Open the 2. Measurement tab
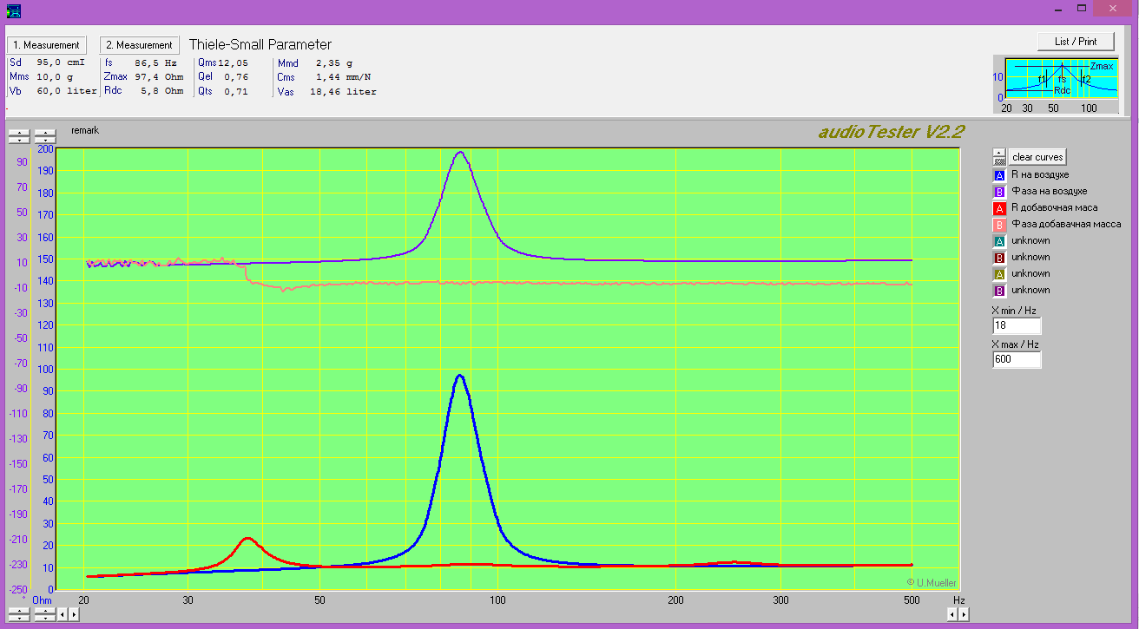The image size is (1139, 629). pos(140,45)
